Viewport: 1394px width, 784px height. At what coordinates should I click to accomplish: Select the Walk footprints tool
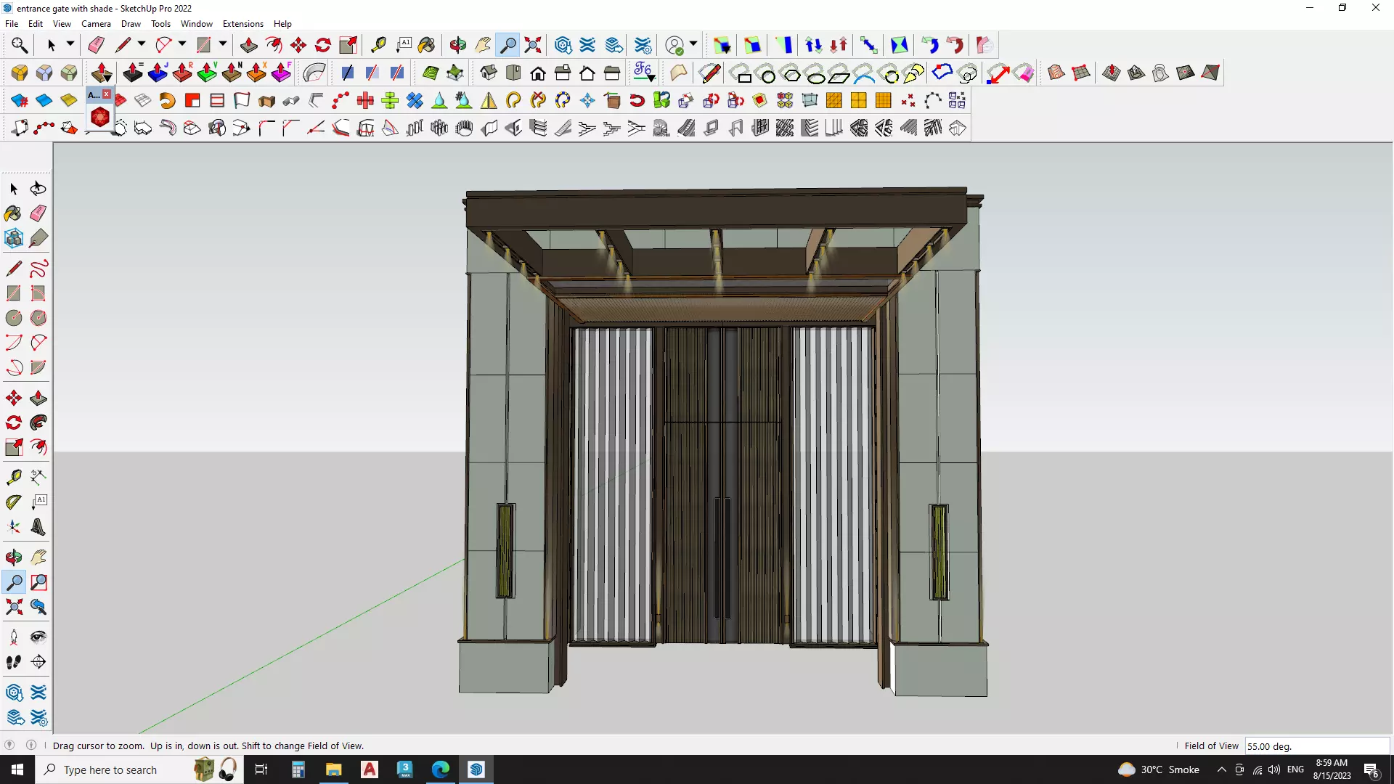14,662
